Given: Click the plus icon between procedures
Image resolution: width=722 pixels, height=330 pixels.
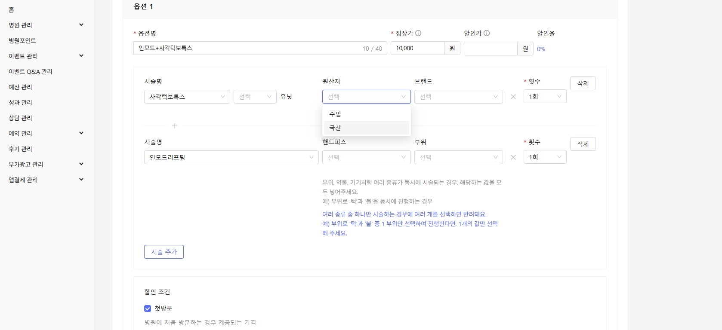Looking at the screenshot, I should point(175,126).
